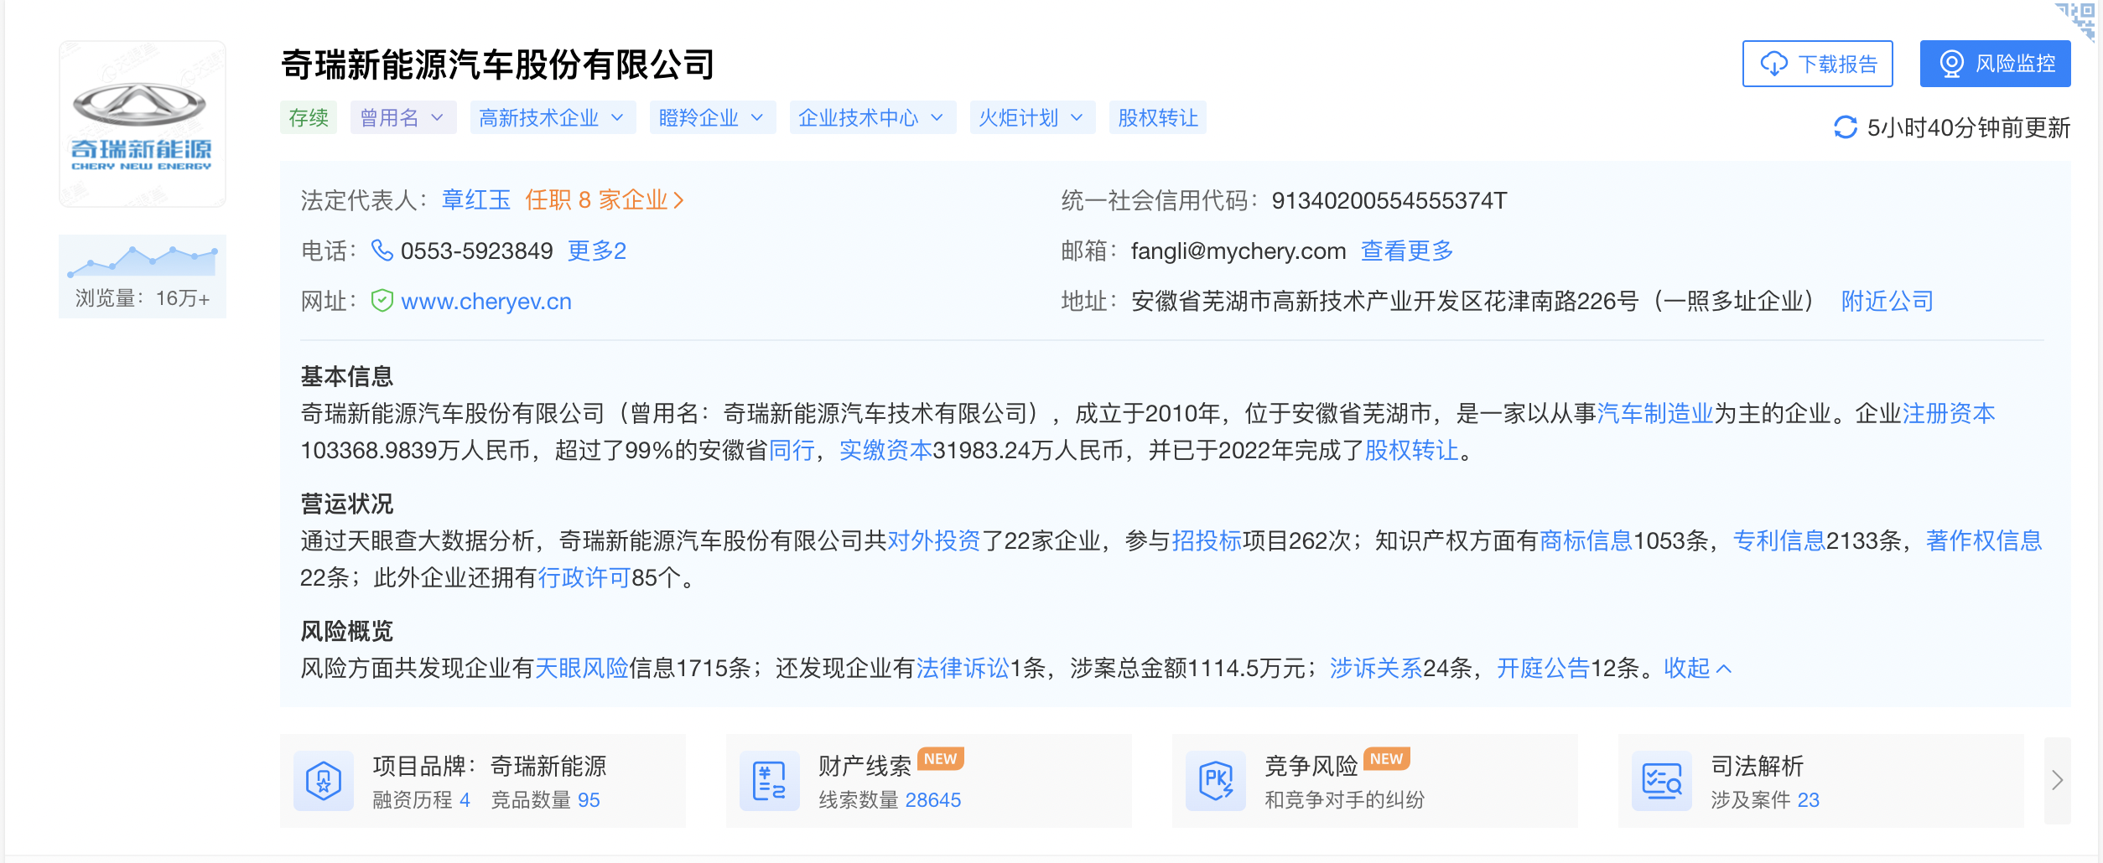This screenshot has width=2103, height=863.
Task: Click the 财产线索 document icon
Action: click(x=770, y=781)
